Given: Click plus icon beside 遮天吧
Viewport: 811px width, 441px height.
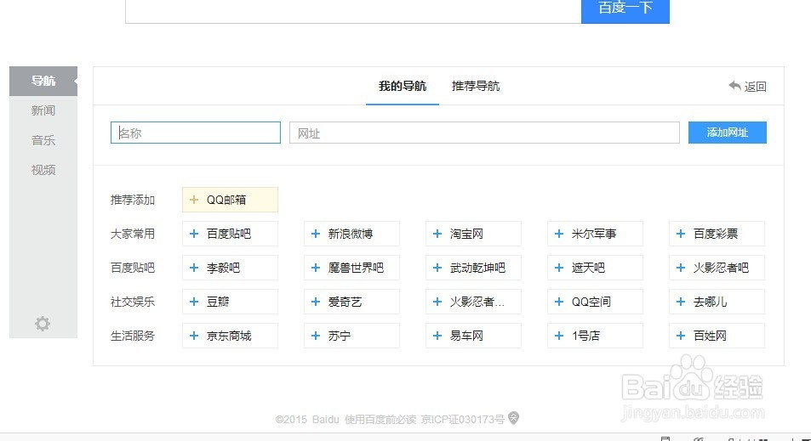Looking at the screenshot, I should (x=559, y=268).
